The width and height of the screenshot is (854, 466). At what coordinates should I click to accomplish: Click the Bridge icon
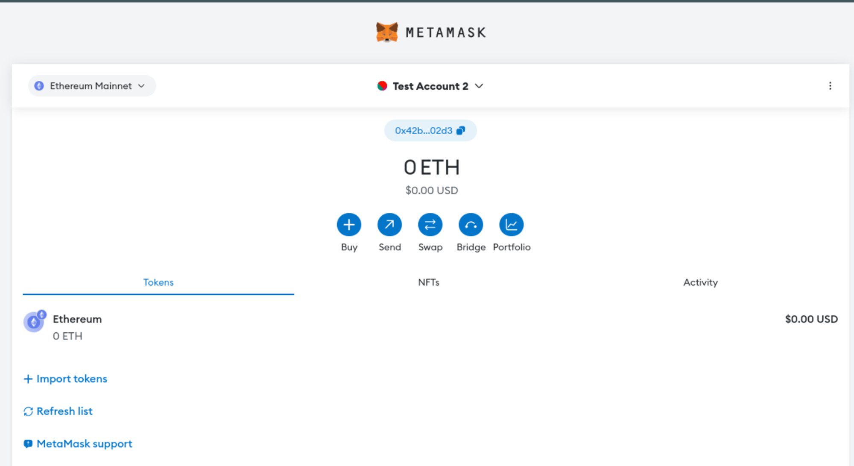tap(471, 225)
